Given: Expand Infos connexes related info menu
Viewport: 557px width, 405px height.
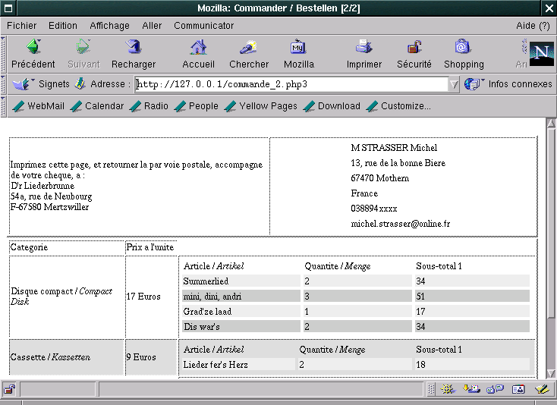Looking at the screenshot, I should point(508,84).
